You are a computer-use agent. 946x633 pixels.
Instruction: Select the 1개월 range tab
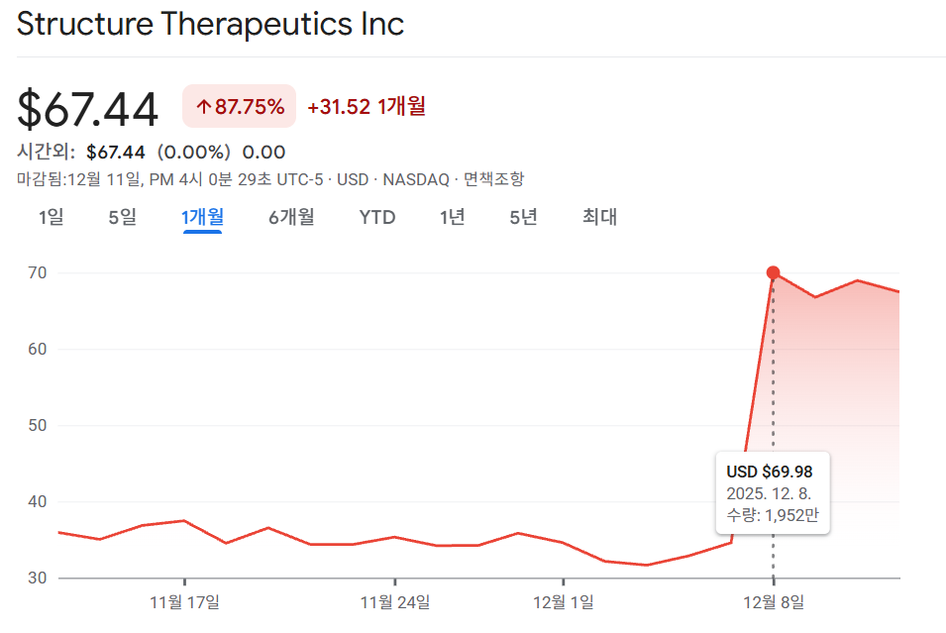click(x=202, y=217)
